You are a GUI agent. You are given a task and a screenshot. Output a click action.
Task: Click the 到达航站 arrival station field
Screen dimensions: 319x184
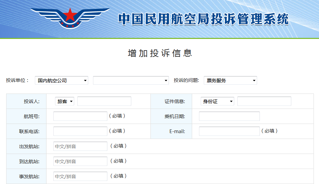coord(80,161)
